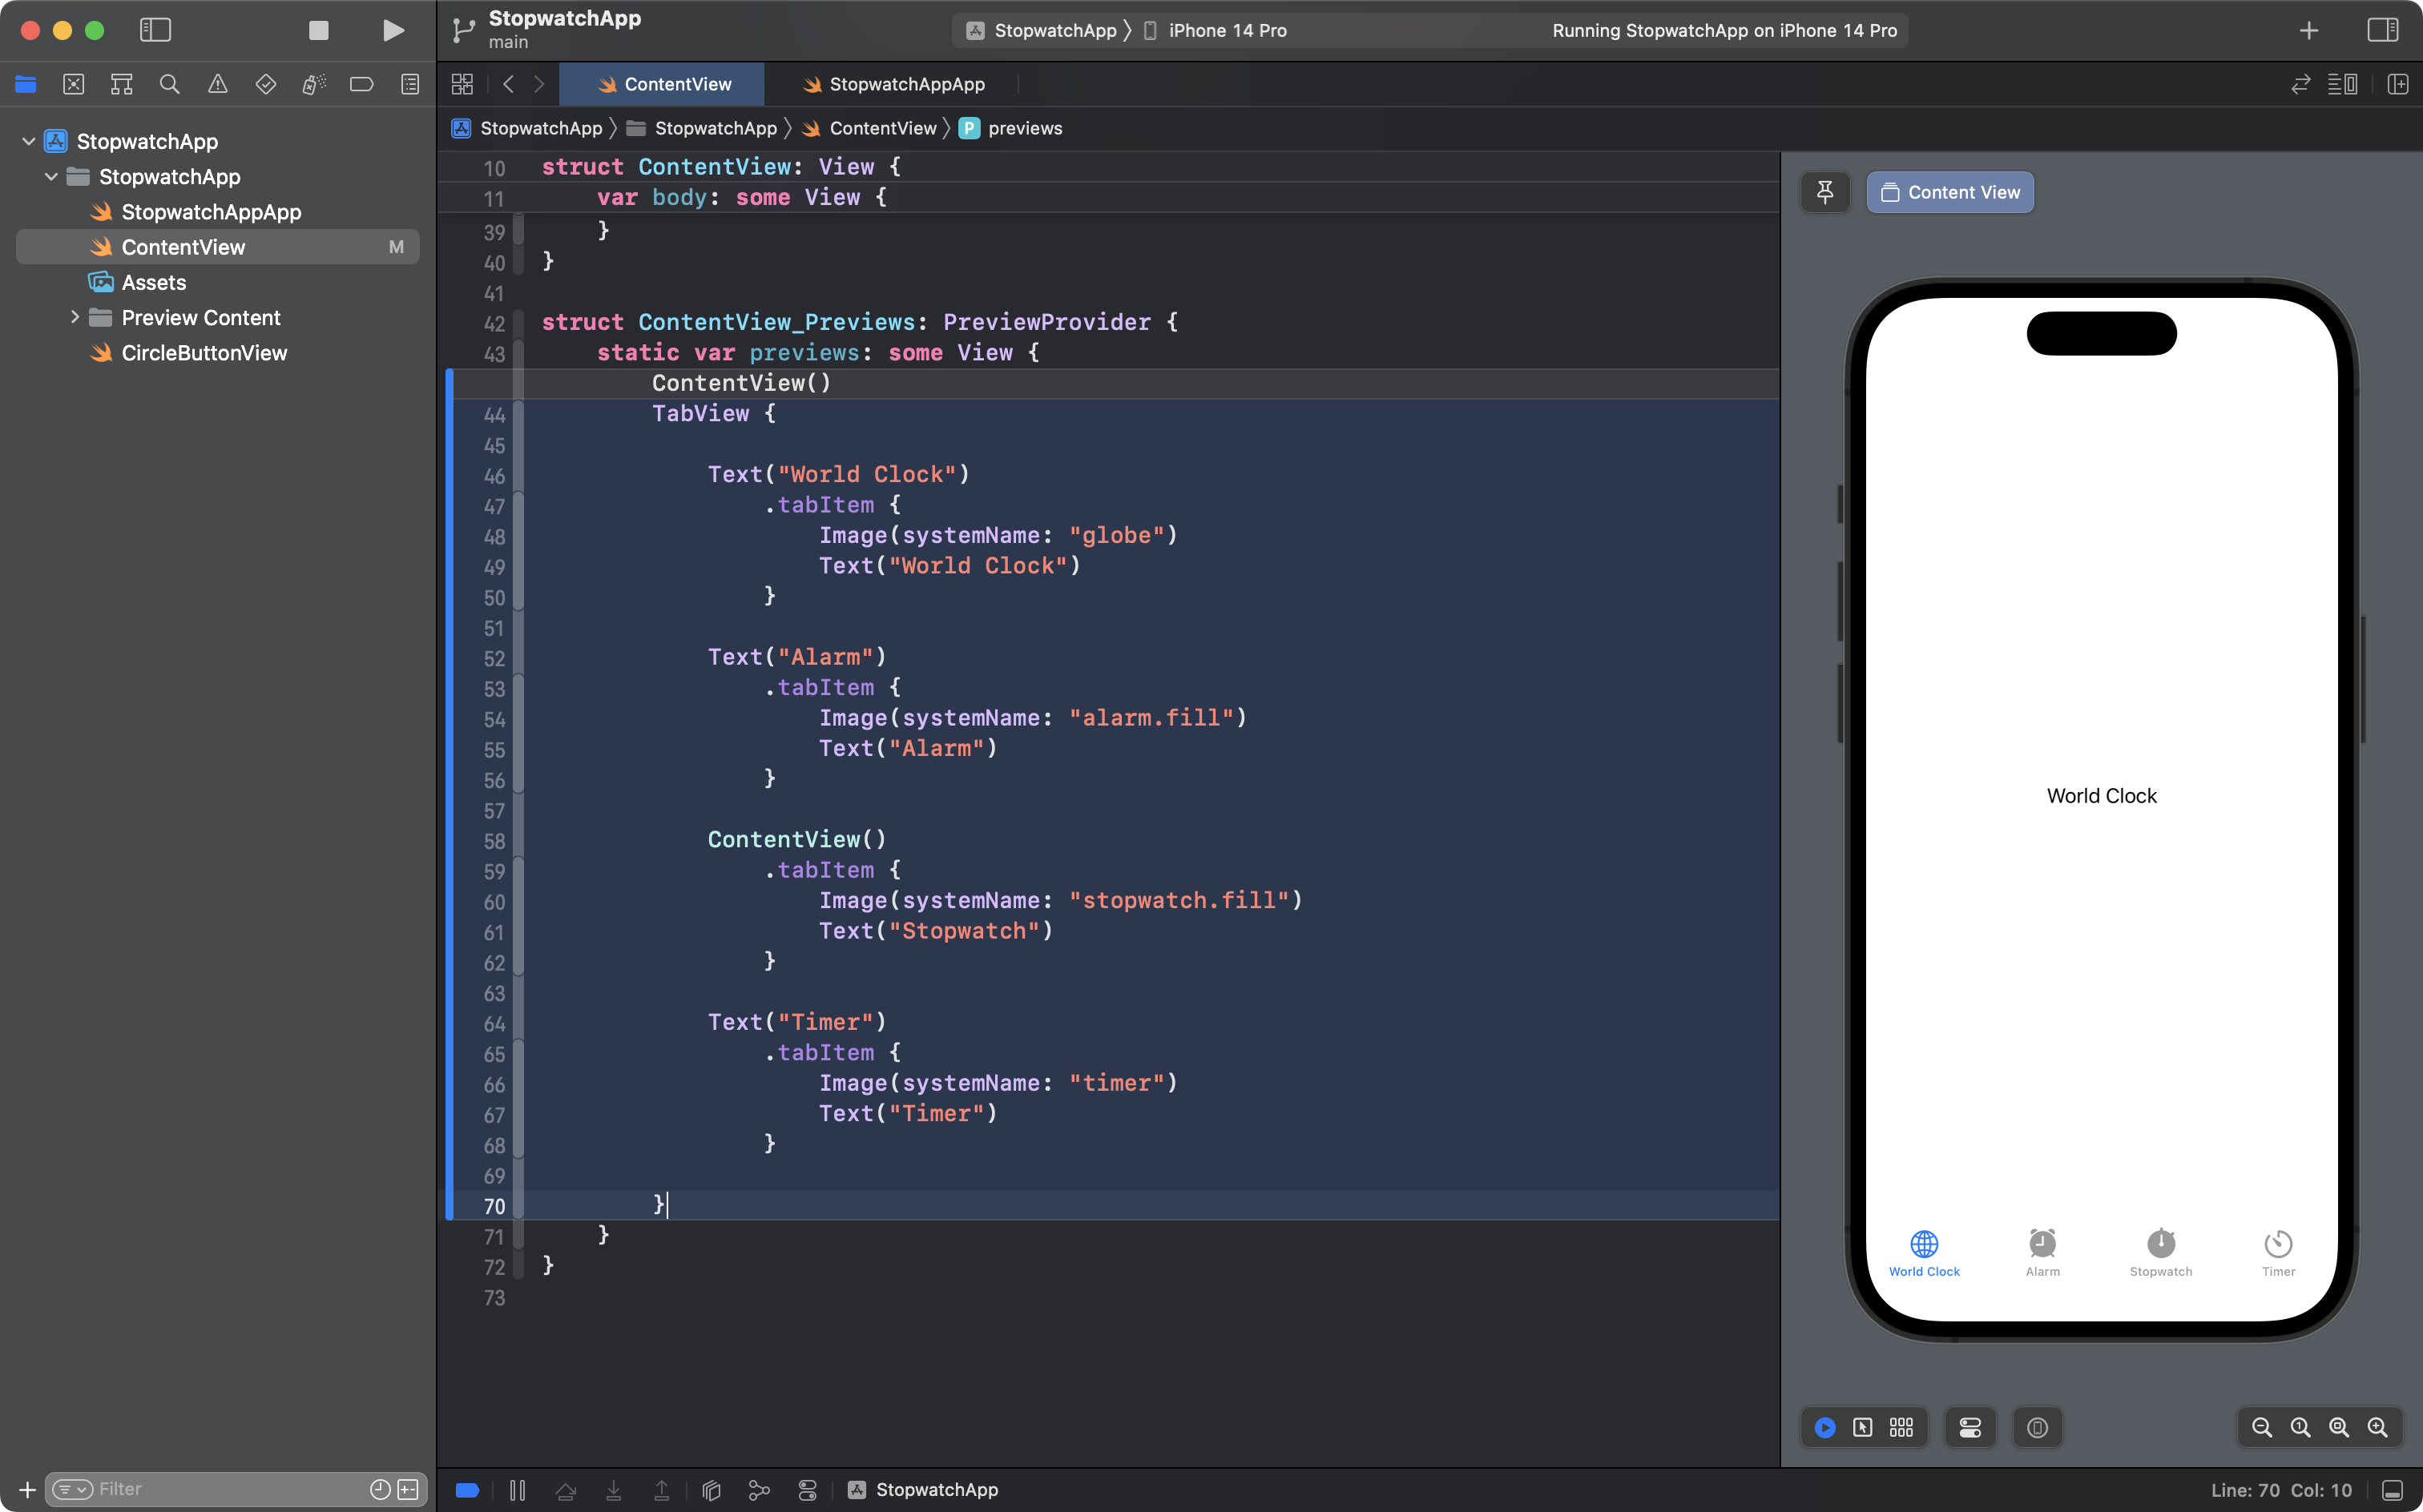Click the preview pin/inspector icon
The width and height of the screenshot is (2423, 1512).
coord(1825,191)
